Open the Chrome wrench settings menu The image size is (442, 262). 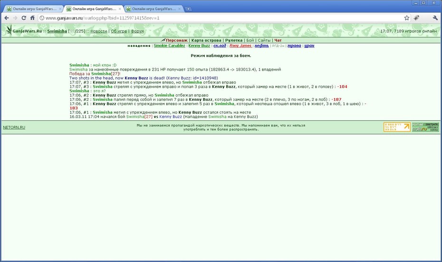tap(435, 18)
